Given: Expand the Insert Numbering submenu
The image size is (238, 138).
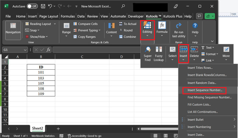Looking at the screenshot, I should [x=208, y=127].
